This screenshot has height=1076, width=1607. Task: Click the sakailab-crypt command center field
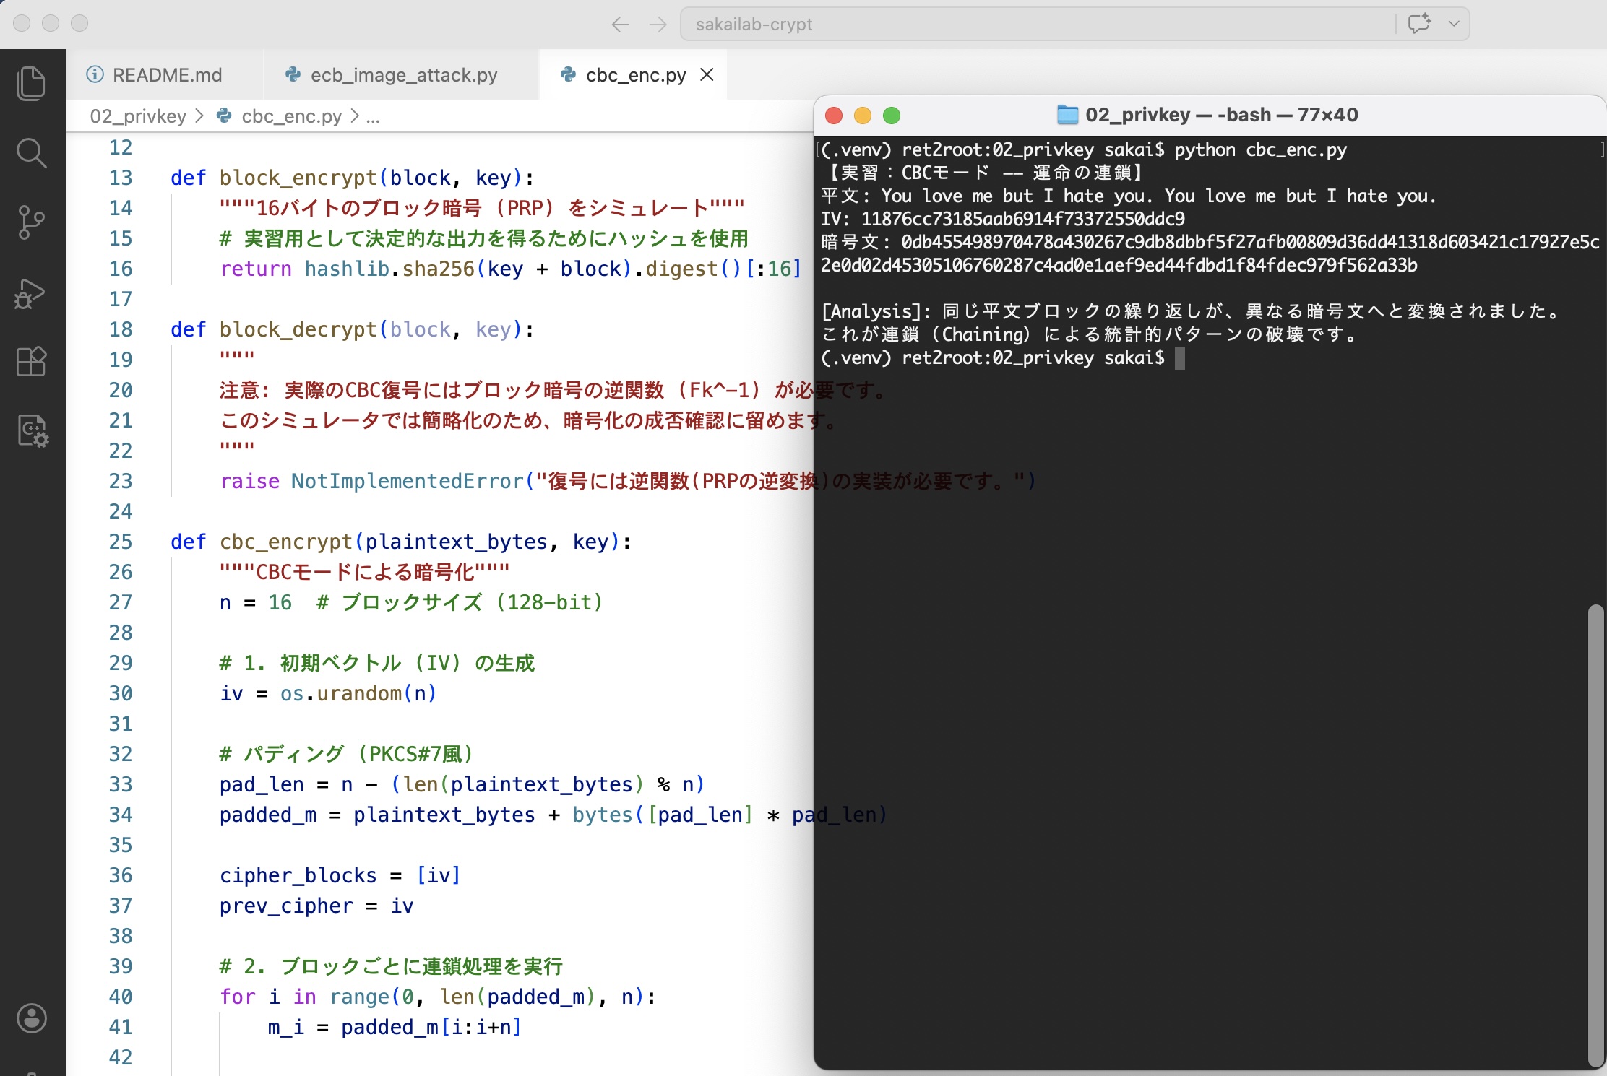pyautogui.click(x=753, y=24)
